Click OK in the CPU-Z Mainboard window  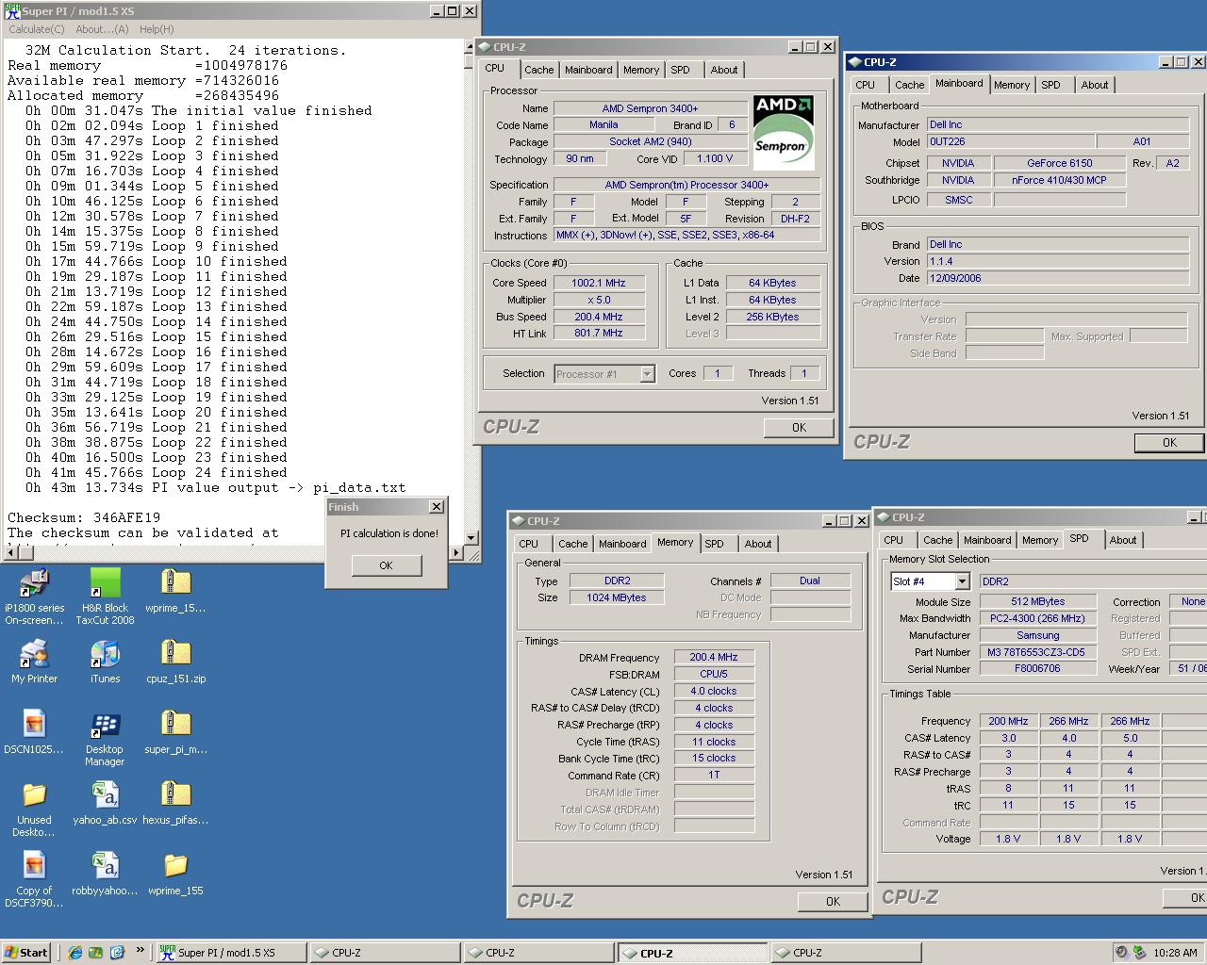point(1169,443)
